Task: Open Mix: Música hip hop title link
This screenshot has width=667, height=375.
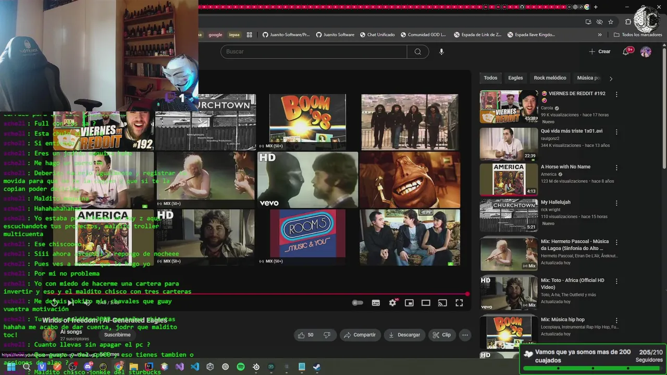Action: click(562, 319)
